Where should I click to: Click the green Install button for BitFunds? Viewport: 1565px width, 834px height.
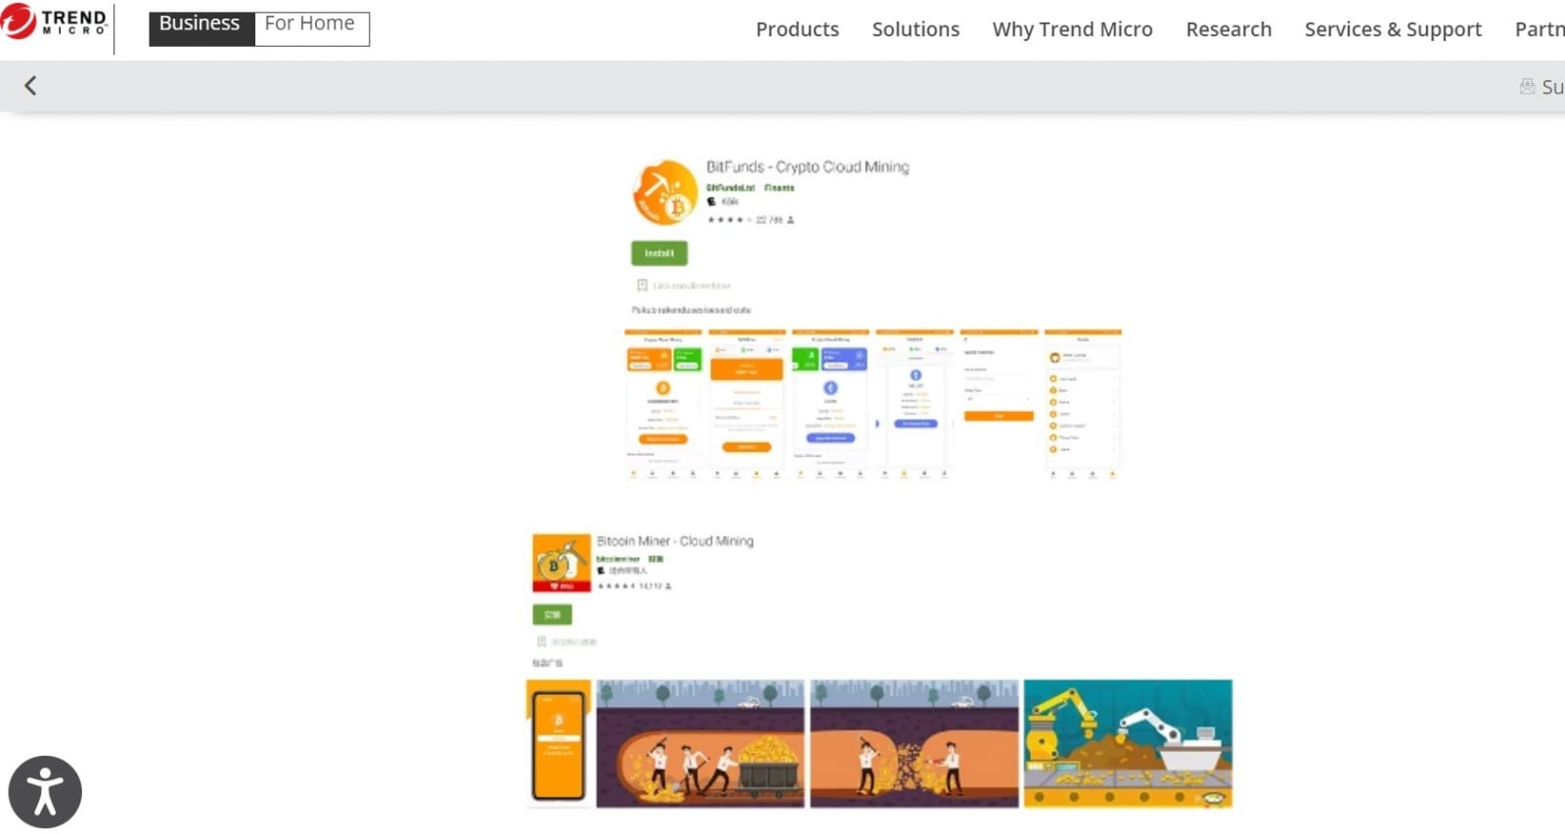[x=659, y=253]
